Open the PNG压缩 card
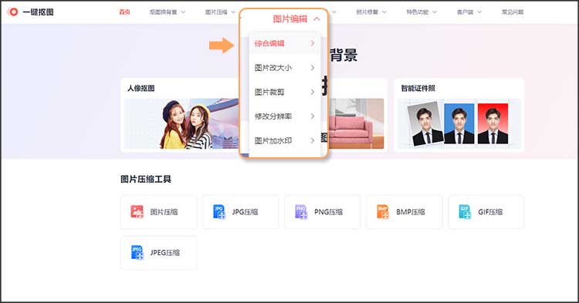The height and width of the screenshot is (303, 579). tap(323, 212)
